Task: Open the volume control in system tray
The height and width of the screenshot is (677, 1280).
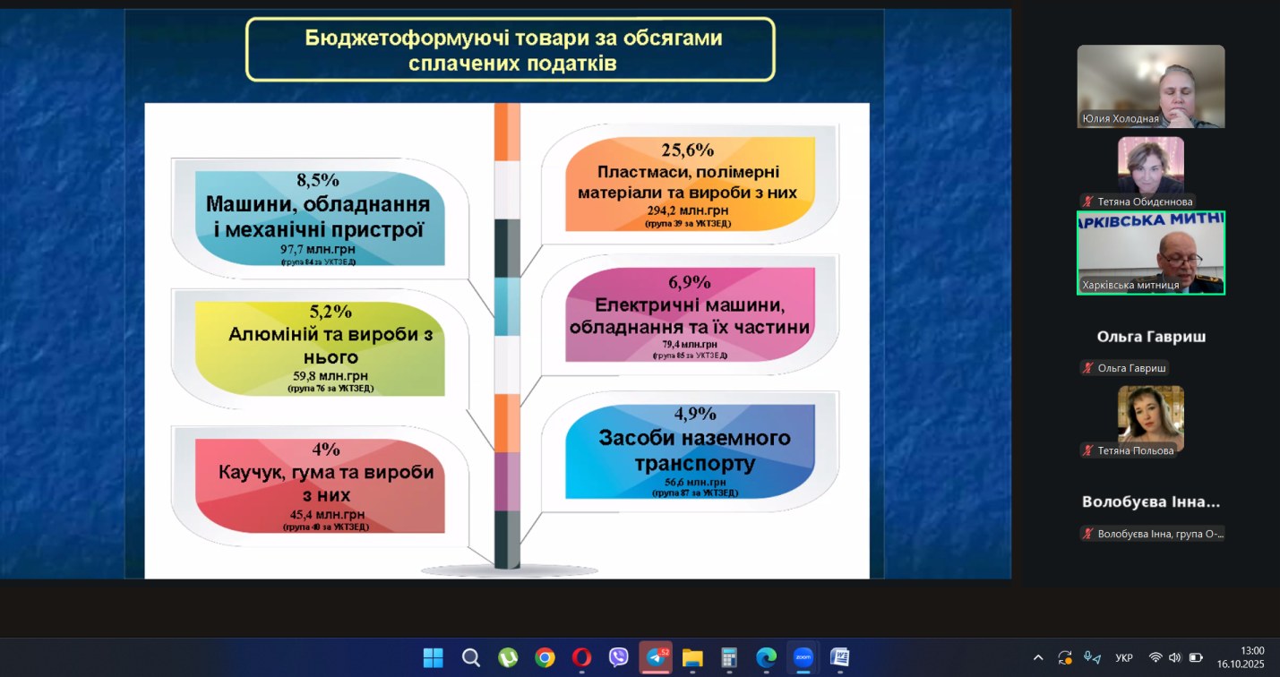Action: point(1175,658)
